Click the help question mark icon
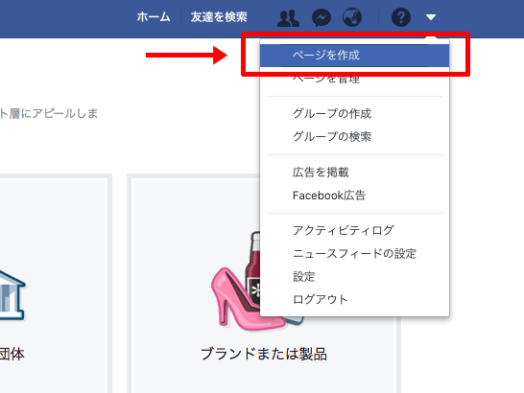The image size is (524, 393). [x=401, y=17]
